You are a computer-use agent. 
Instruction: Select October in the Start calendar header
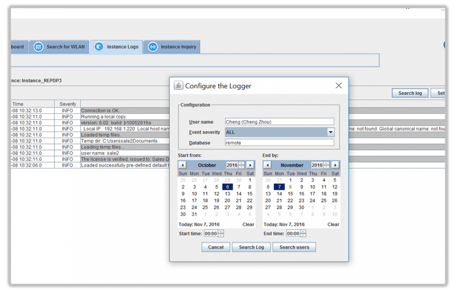207,165
